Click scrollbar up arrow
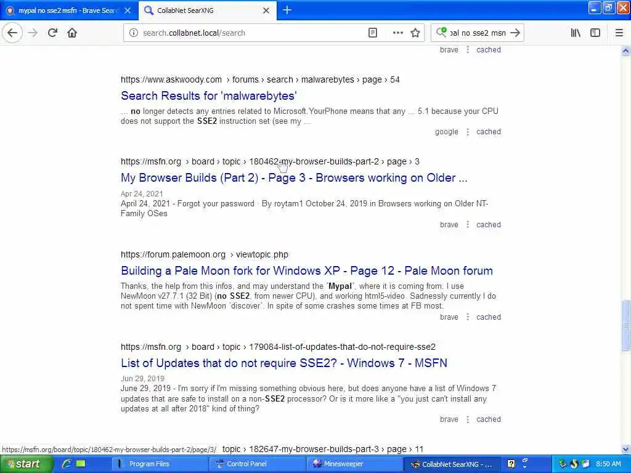Screen dimensions: 631x473 626,51
